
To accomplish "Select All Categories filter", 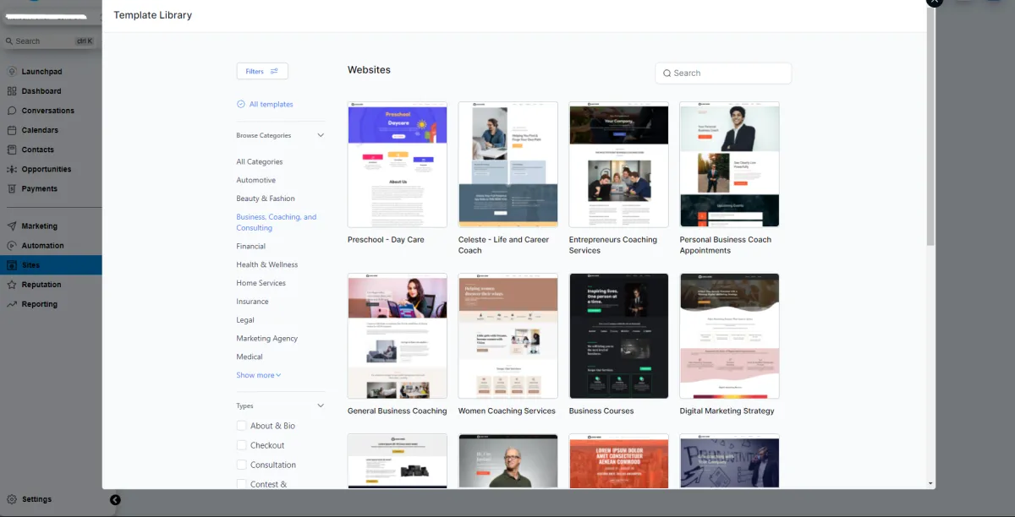I will (260, 162).
